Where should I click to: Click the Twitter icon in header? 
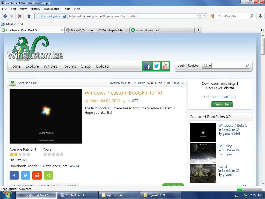(x=156, y=66)
